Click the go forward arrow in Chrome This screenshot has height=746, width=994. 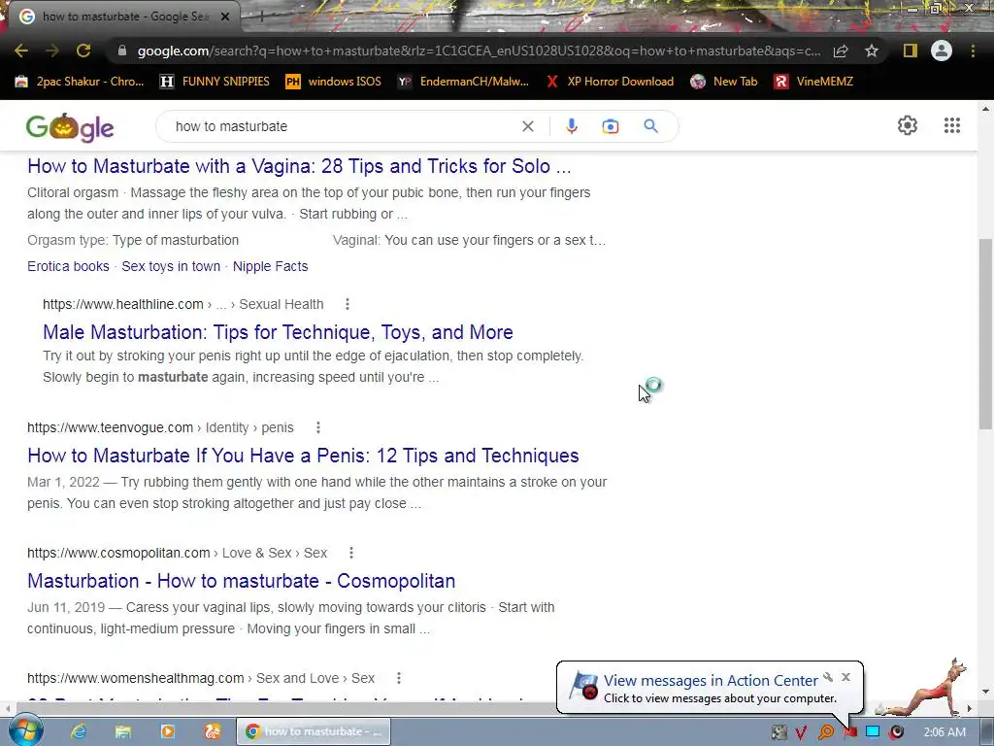(x=52, y=51)
